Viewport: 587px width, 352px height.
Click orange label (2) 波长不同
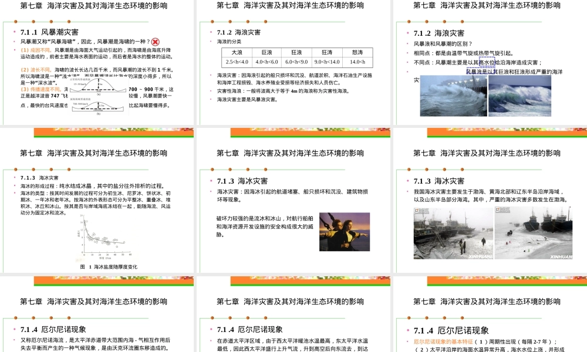coord(36,70)
